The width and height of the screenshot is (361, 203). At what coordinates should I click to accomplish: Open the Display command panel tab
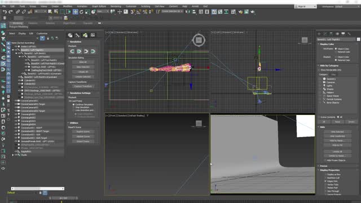pyautogui.click(x=343, y=34)
